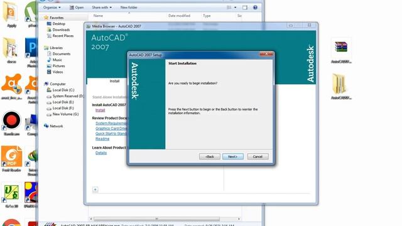Close the Media Browser window
The width and height of the screenshot is (402, 226).
click(x=309, y=25)
